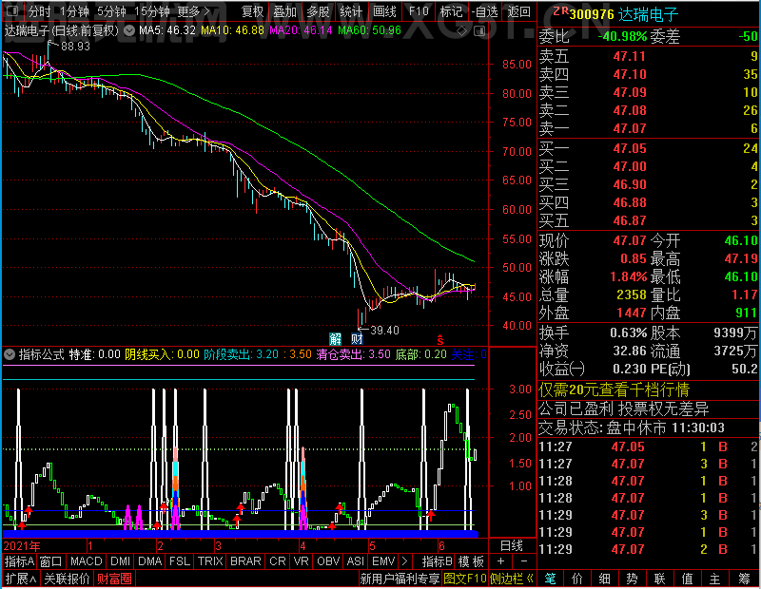Switch indicator to DMA
761x589 pixels.
[149, 561]
